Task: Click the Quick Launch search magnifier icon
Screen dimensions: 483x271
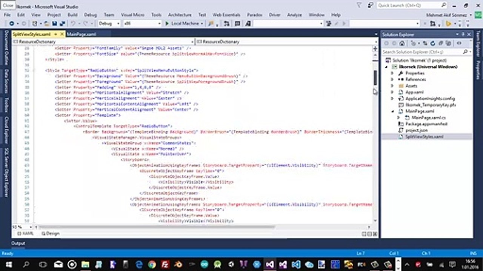Action: tap(444, 5)
